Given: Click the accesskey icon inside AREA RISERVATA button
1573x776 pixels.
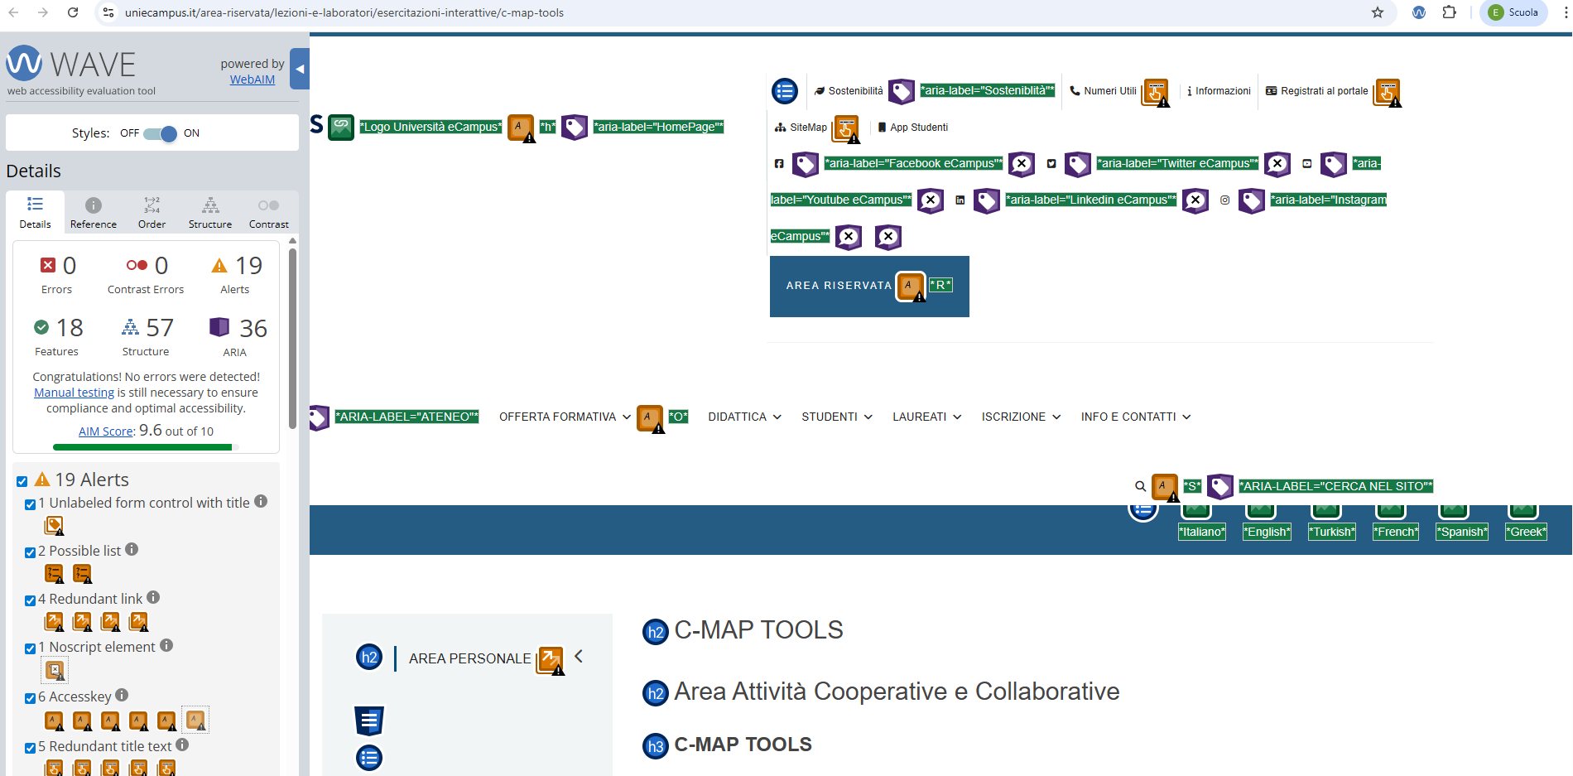Looking at the screenshot, I should [x=911, y=287].
